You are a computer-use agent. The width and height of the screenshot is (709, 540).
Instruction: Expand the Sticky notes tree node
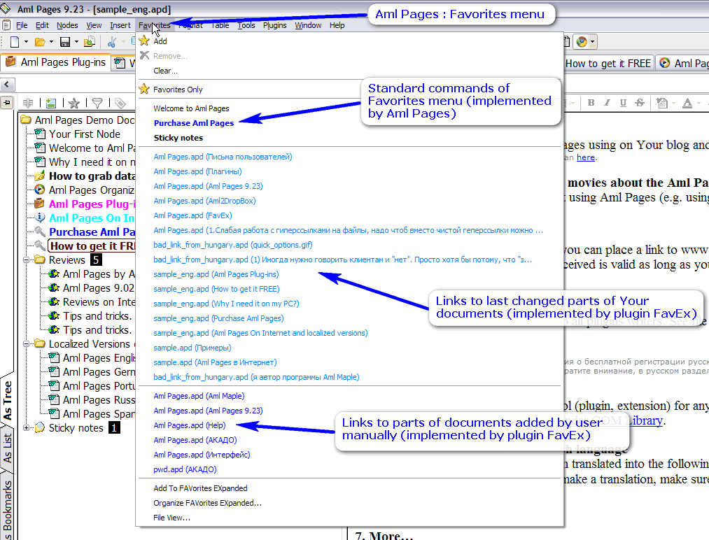(26, 427)
